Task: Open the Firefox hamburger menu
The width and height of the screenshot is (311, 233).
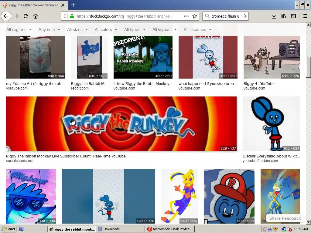Action: coord(305,16)
